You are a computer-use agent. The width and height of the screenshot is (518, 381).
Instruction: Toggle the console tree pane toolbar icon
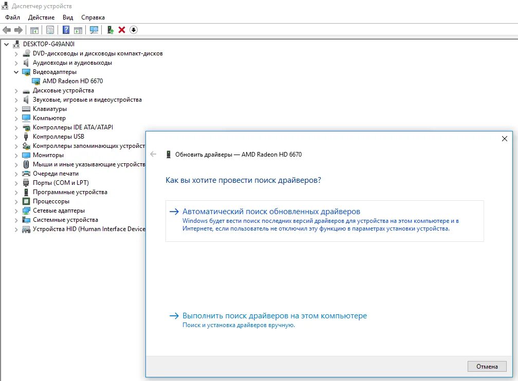pos(34,30)
